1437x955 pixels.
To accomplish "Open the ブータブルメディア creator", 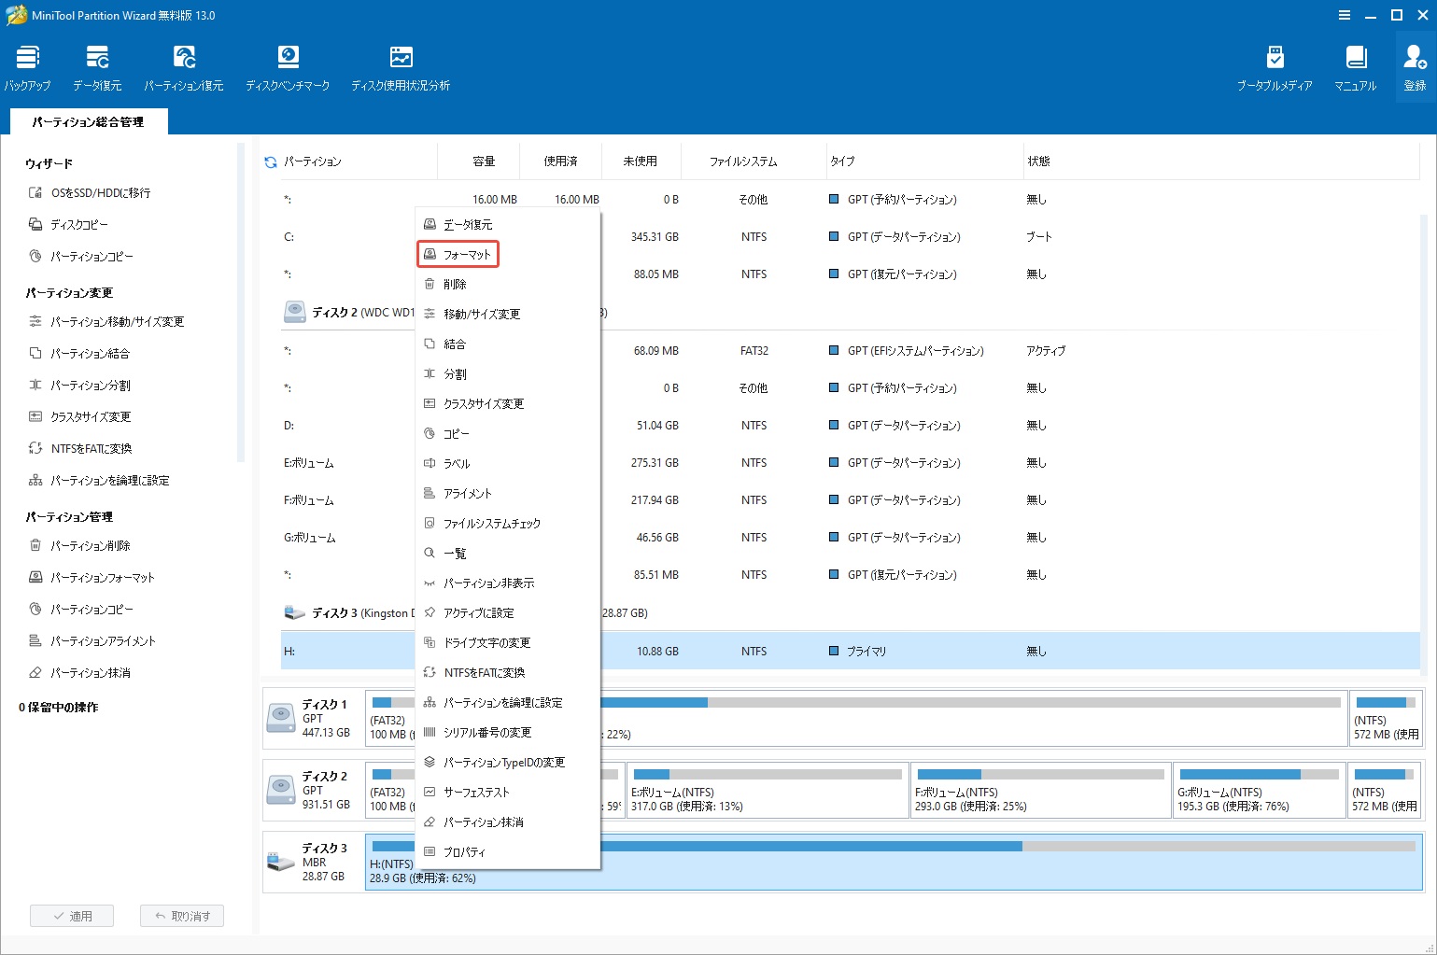I will [1275, 65].
